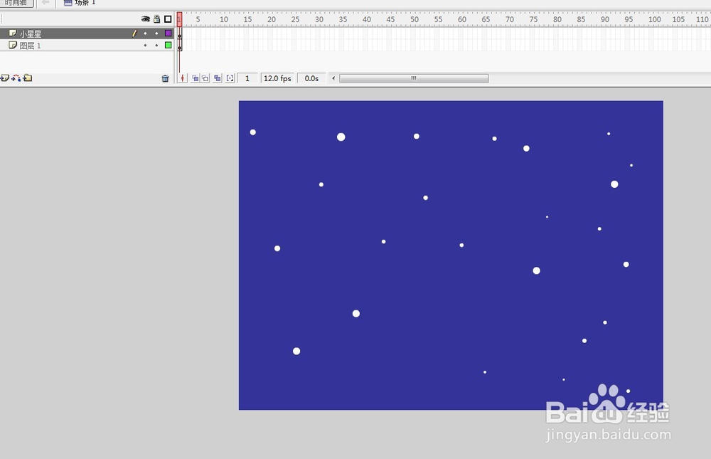Click the padlock icon to lock all layers
This screenshot has height=459, width=711.
coord(157,19)
